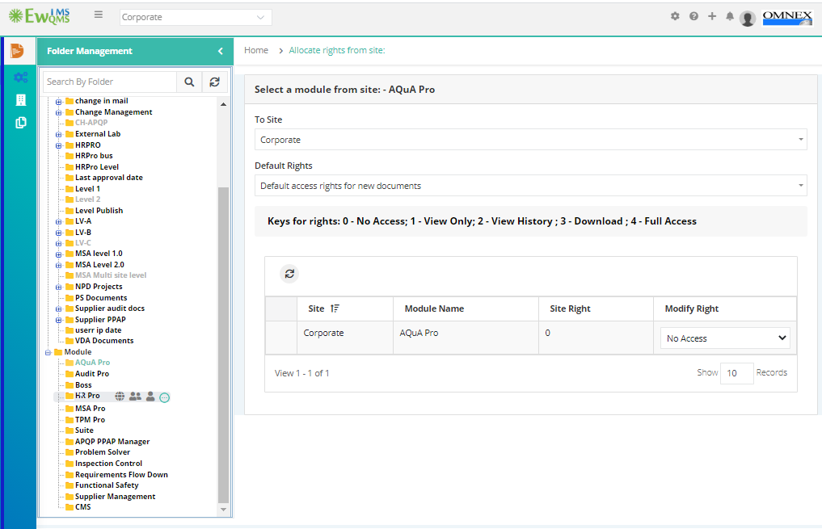This screenshot has height=529, width=822.
Task: Open the hamburger navigation menu
Action: click(99, 15)
